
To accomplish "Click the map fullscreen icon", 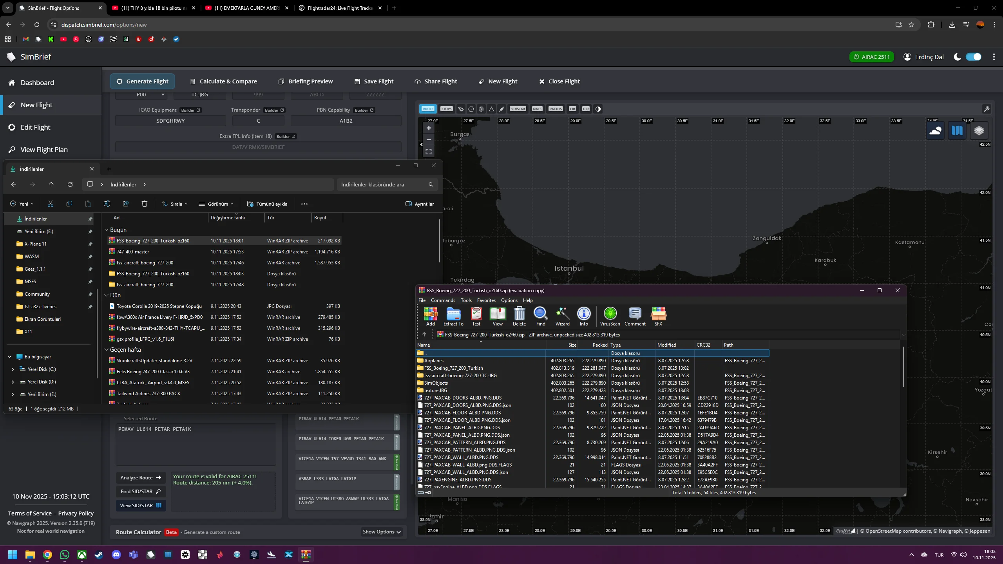I will pyautogui.click(x=429, y=152).
